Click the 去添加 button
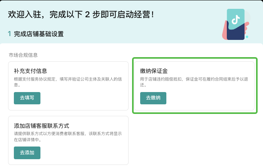 27,153
